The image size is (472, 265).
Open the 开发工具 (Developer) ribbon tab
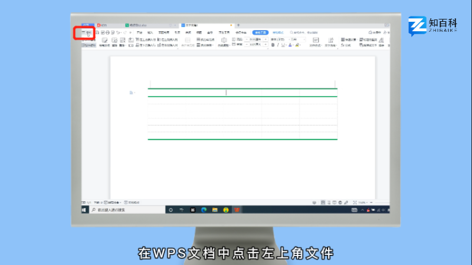point(224,32)
